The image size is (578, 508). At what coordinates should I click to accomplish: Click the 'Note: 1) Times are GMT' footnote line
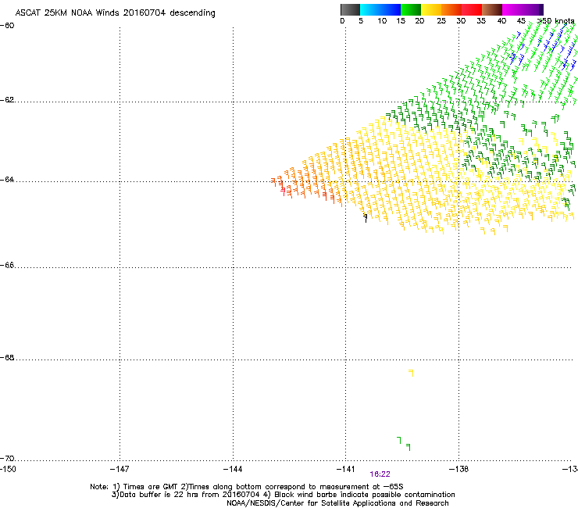247,487
